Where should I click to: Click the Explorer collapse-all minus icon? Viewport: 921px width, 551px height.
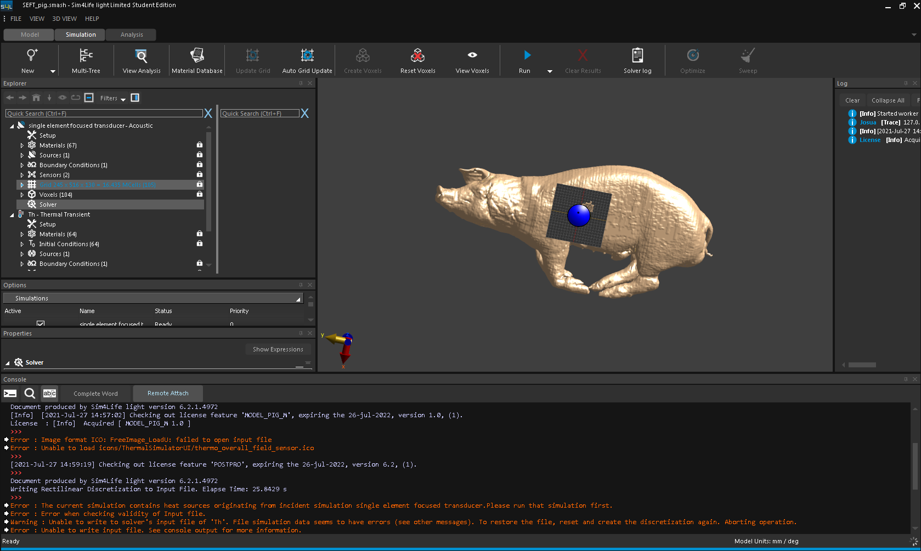89,98
